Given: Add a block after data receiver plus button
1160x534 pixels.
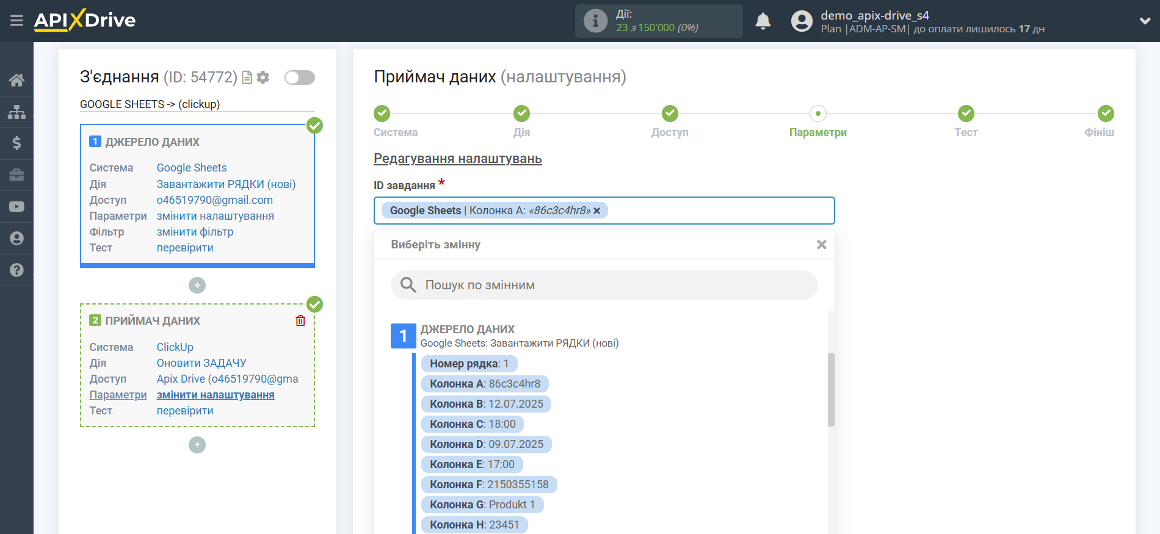Looking at the screenshot, I should [197, 445].
